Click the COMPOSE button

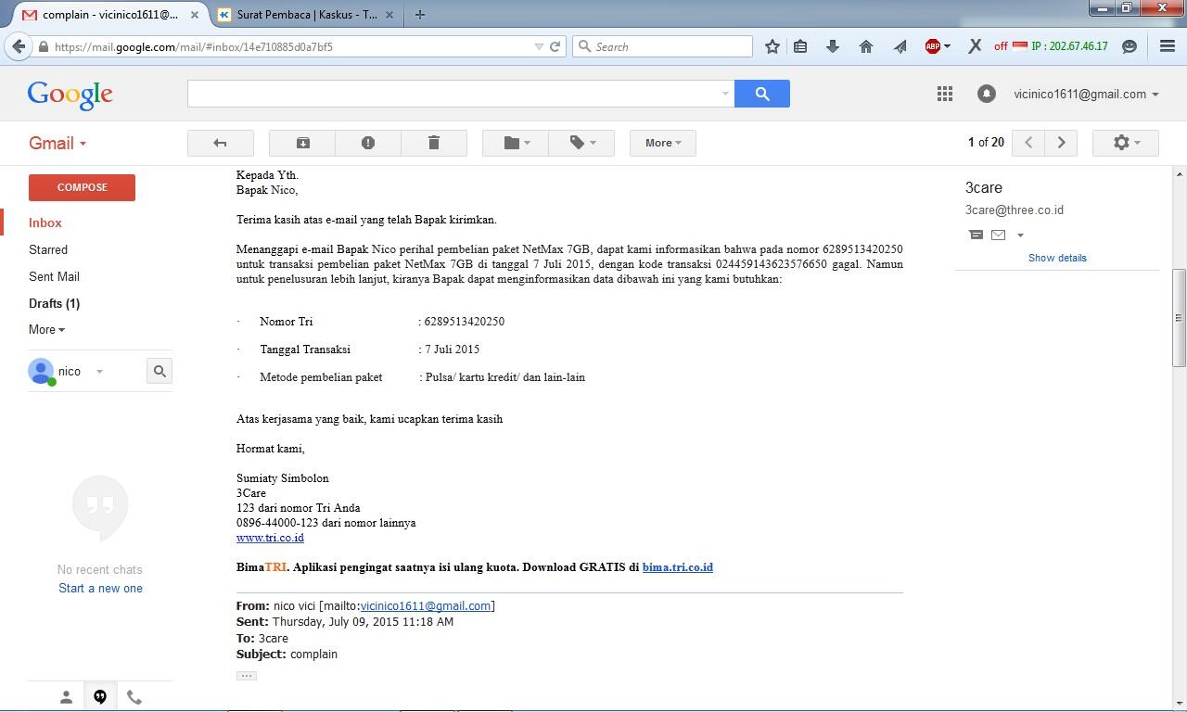[82, 187]
